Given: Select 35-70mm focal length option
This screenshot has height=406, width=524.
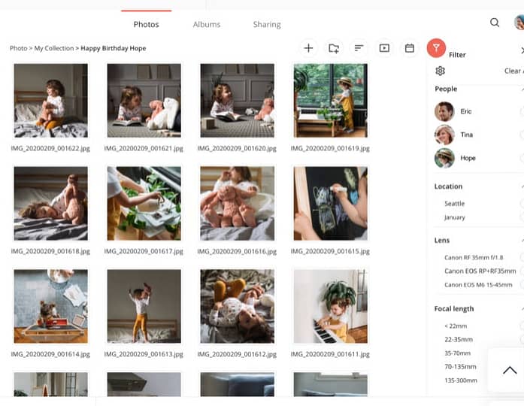Looking at the screenshot, I should (x=458, y=353).
